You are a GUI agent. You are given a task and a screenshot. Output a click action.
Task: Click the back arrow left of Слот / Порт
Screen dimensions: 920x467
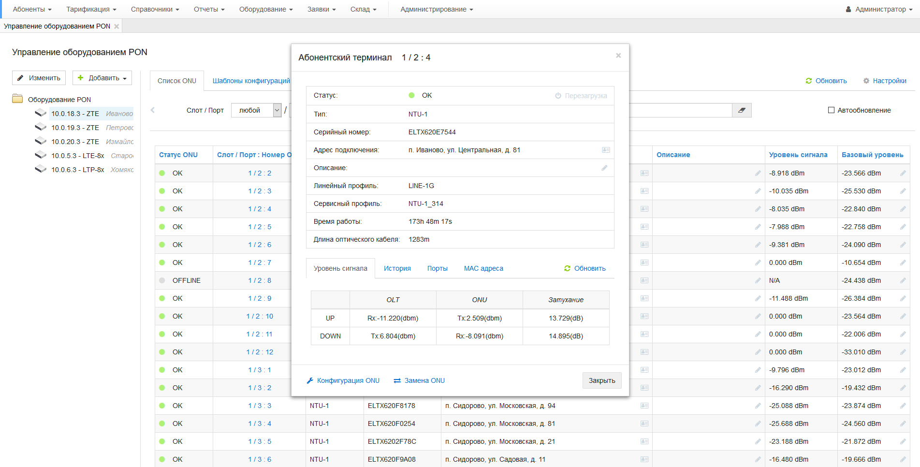[153, 110]
